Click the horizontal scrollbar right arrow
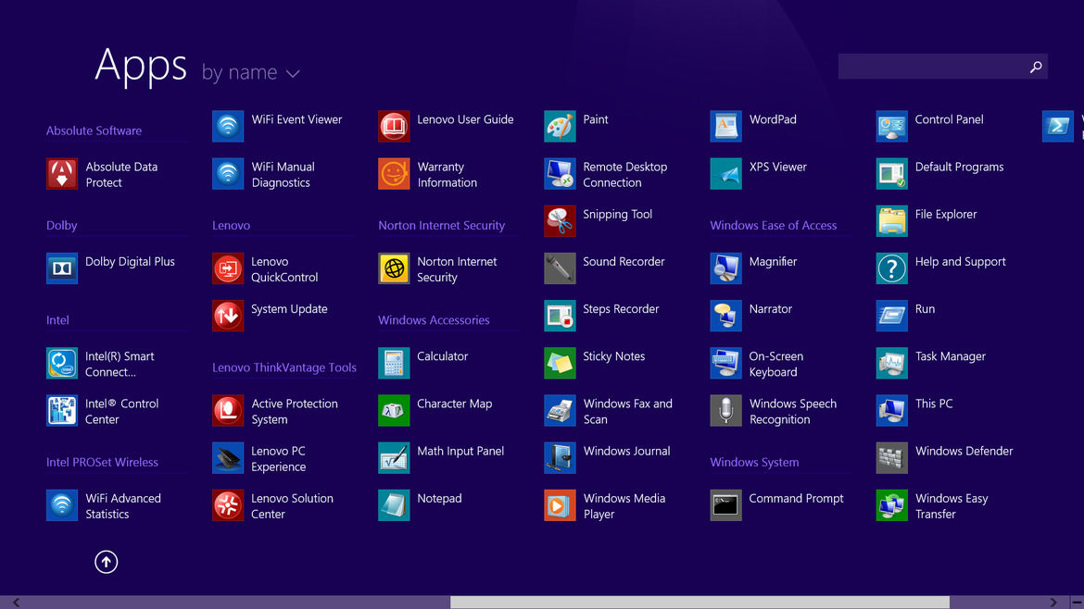The width and height of the screenshot is (1084, 609). (x=1052, y=603)
